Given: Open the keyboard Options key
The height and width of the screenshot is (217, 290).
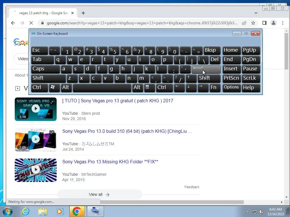Looking at the screenshot, I should pyautogui.click(x=232, y=88).
